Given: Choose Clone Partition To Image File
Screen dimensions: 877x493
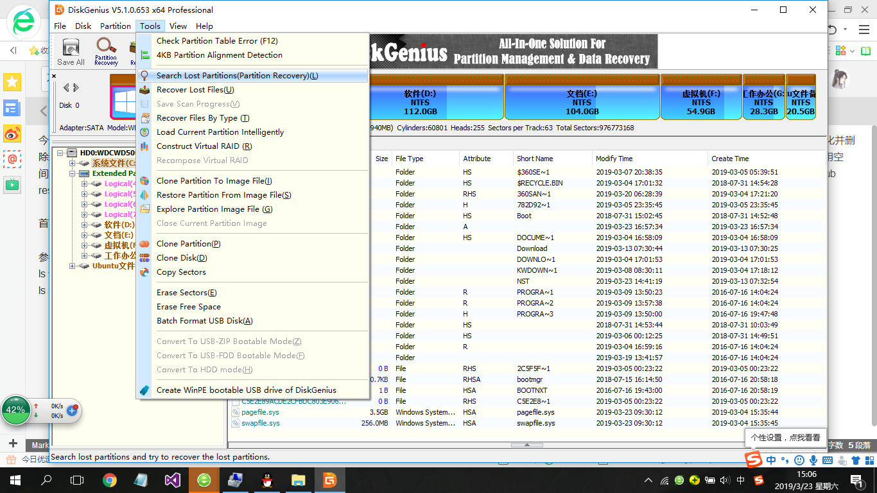Looking at the screenshot, I should (x=253, y=181).
